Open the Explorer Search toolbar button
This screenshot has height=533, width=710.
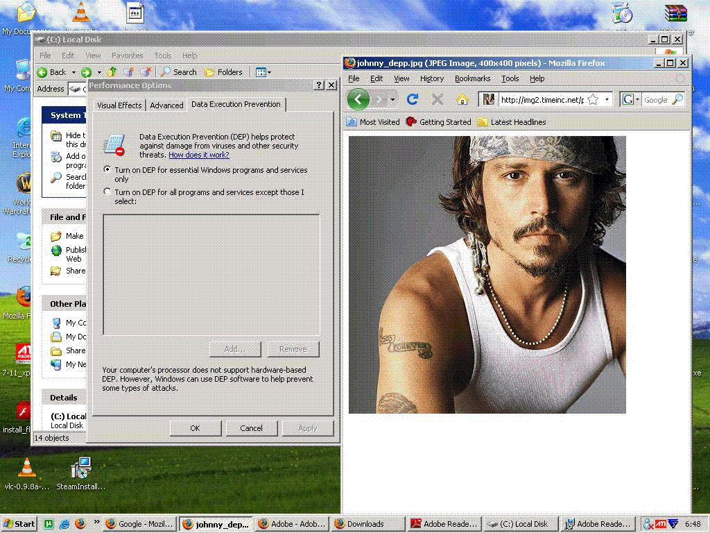178,72
